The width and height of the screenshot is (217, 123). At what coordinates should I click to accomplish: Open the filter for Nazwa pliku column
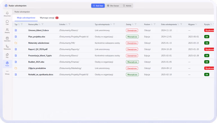(x=43, y=24)
